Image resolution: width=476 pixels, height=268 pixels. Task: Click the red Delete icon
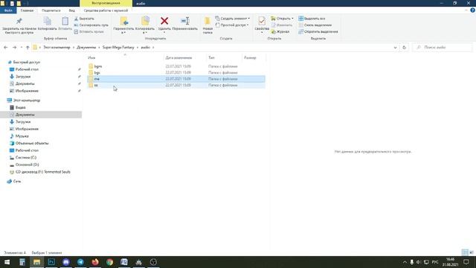pos(164,21)
